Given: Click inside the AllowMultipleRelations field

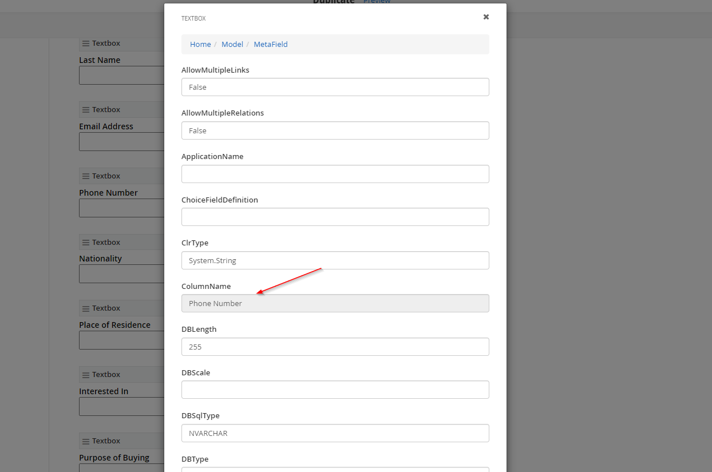Looking at the screenshot, I should [335, 130].
